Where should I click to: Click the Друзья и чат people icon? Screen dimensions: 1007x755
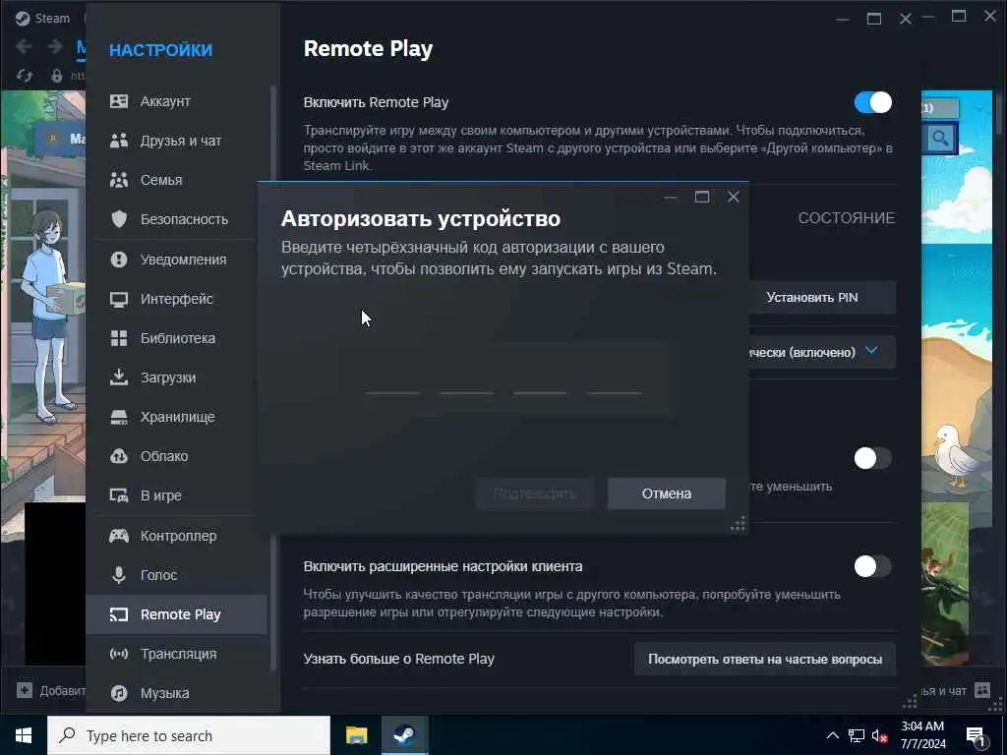point(119,141)
